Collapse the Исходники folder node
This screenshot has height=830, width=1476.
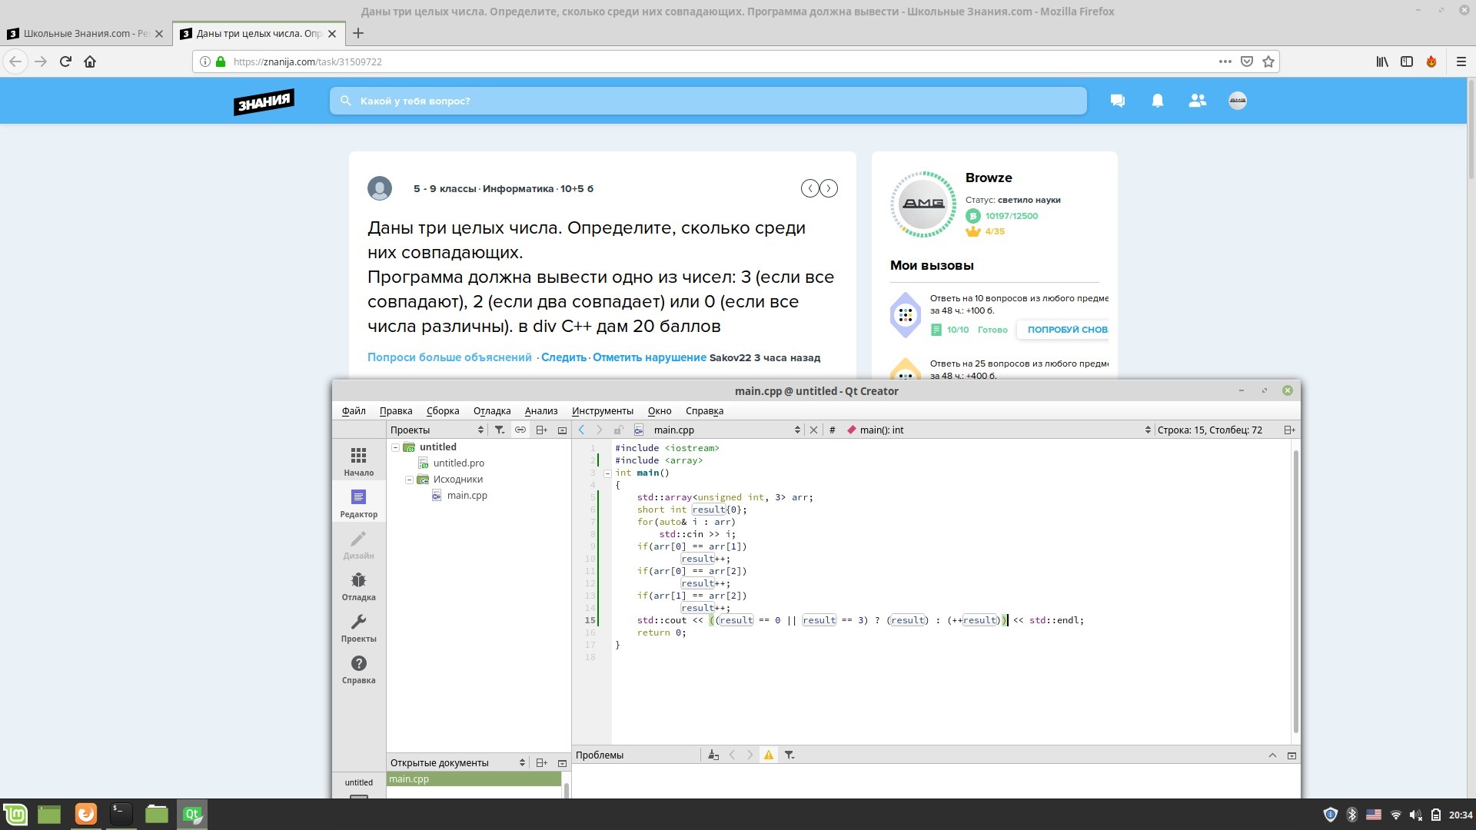point(409,480)
